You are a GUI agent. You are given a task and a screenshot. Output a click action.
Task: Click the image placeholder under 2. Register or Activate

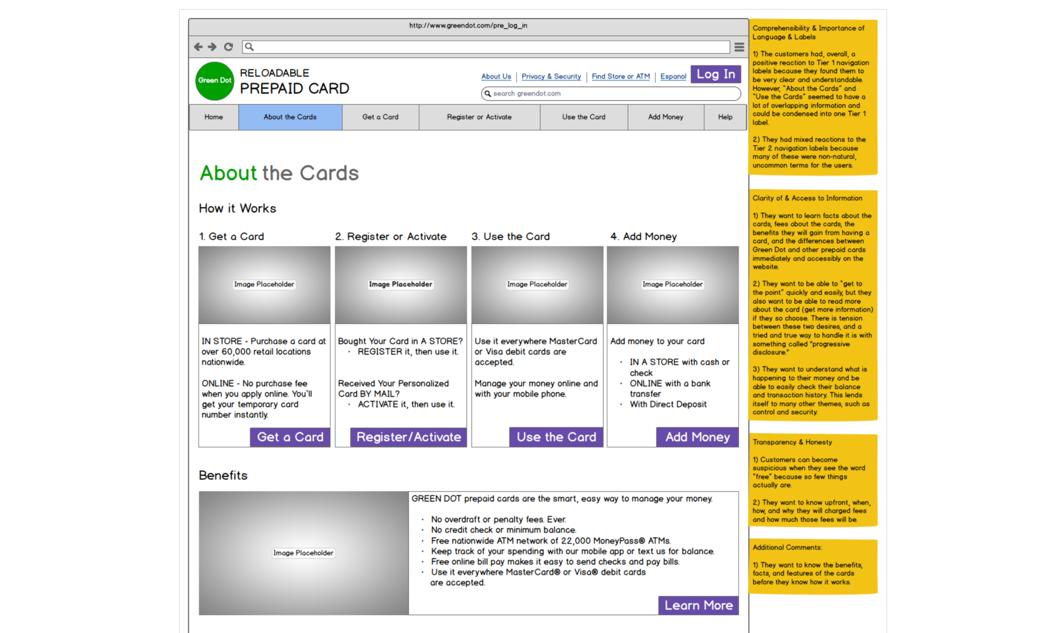pyautogui.click(x=401, y=285)
